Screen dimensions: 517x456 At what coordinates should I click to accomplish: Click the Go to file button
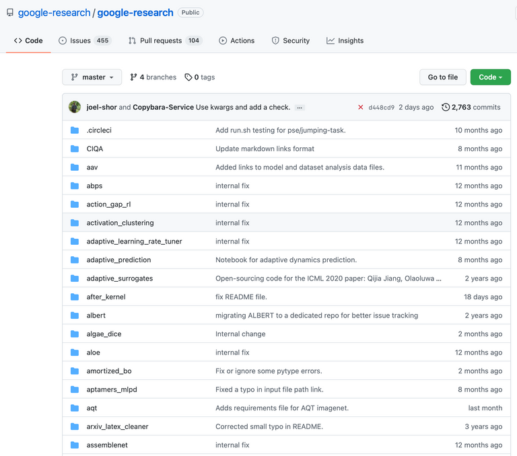coord(443,77)
